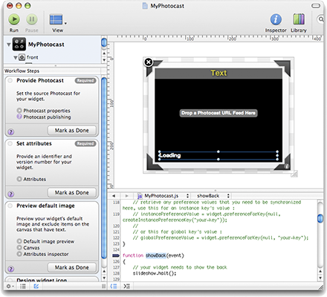Viewport: 327px width, 297px height.
Task: Click the navigator scrollbar thumb
Action: click(x=104, y=42)
